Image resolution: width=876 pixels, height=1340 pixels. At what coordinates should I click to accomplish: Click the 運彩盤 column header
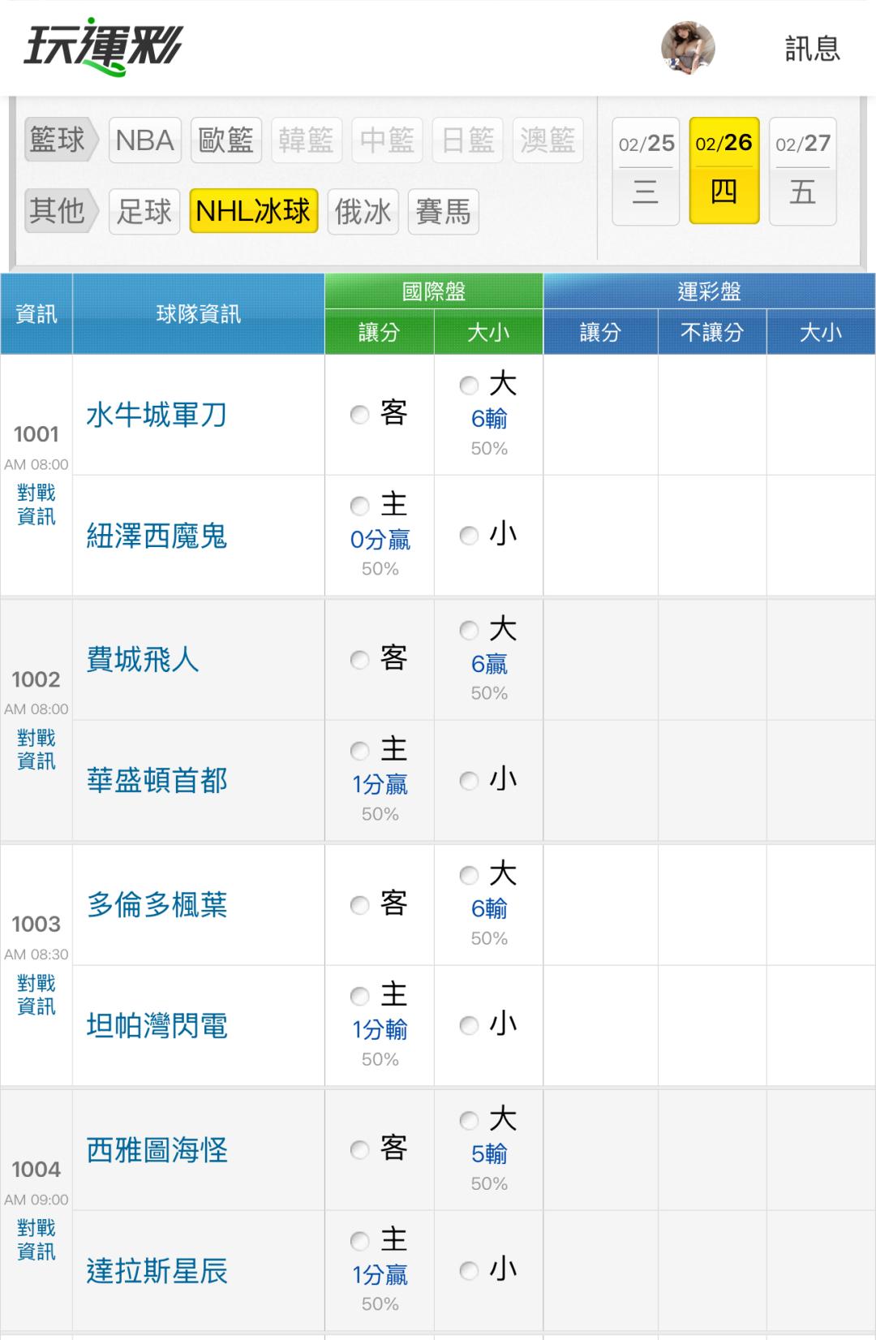710,291
